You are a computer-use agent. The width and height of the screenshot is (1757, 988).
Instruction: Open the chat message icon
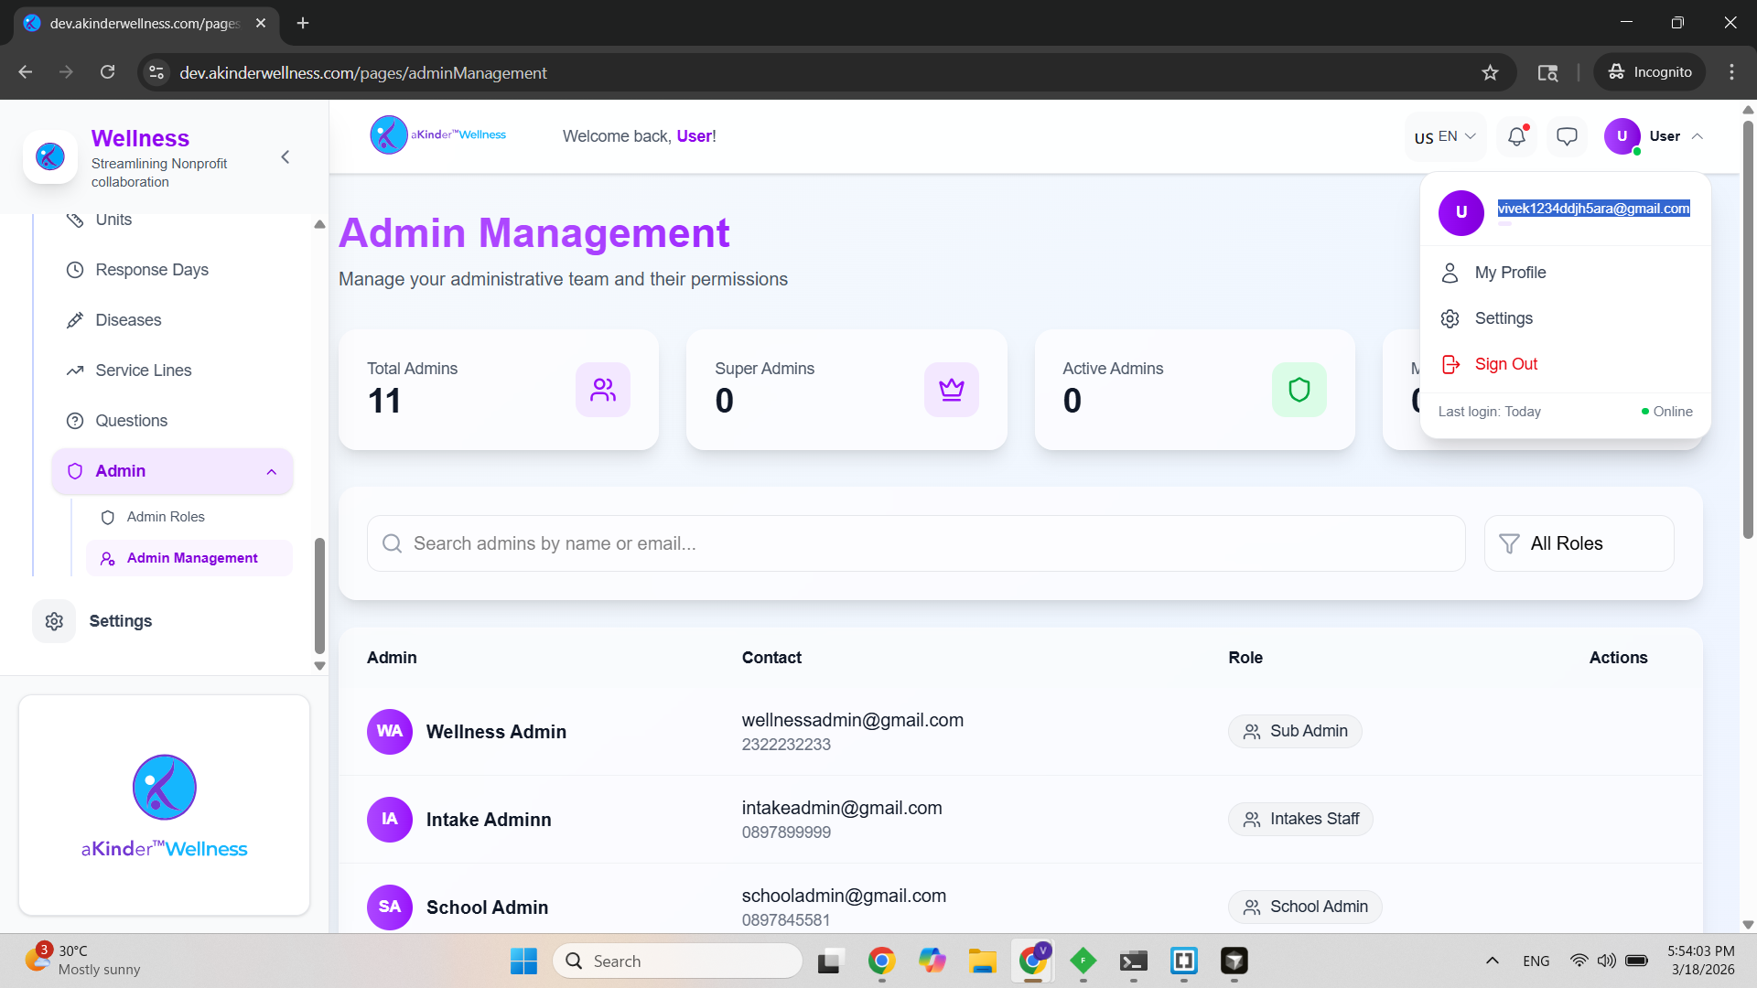tap(1567, 136)
